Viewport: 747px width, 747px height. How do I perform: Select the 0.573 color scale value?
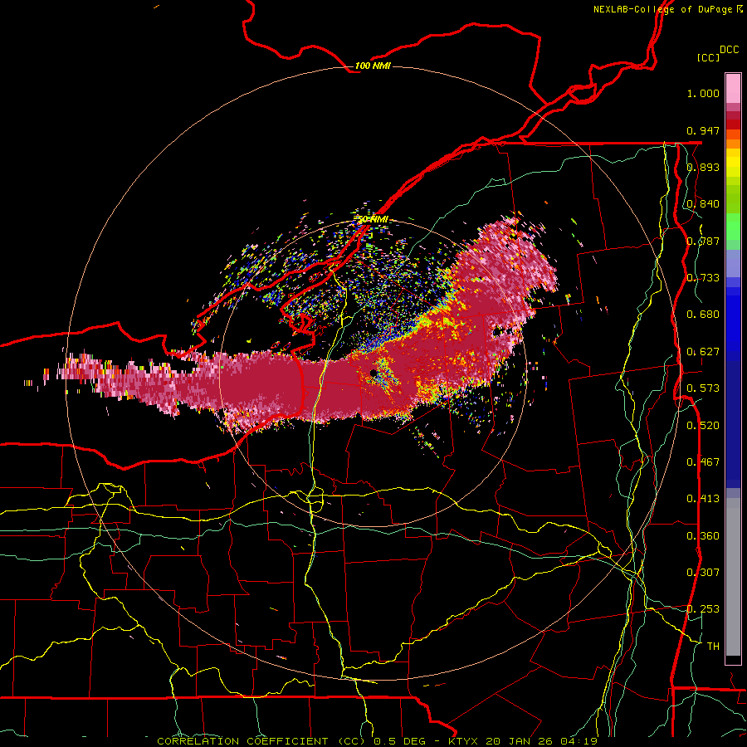[703, 388]
